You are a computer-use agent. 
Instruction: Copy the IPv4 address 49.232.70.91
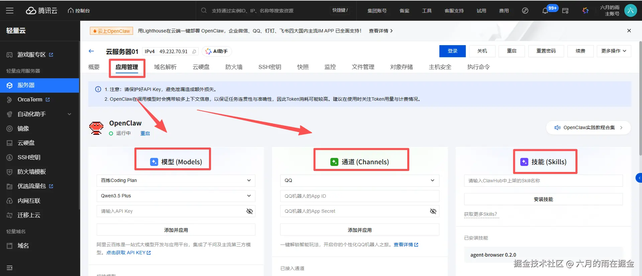coord(194,52)
